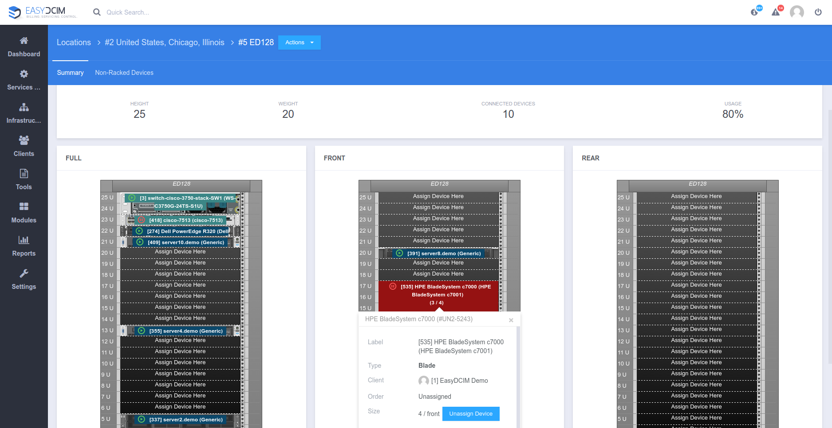Open the Actions dropdown
The width and height of the screenshot is (832, 428).
point(300,43)
